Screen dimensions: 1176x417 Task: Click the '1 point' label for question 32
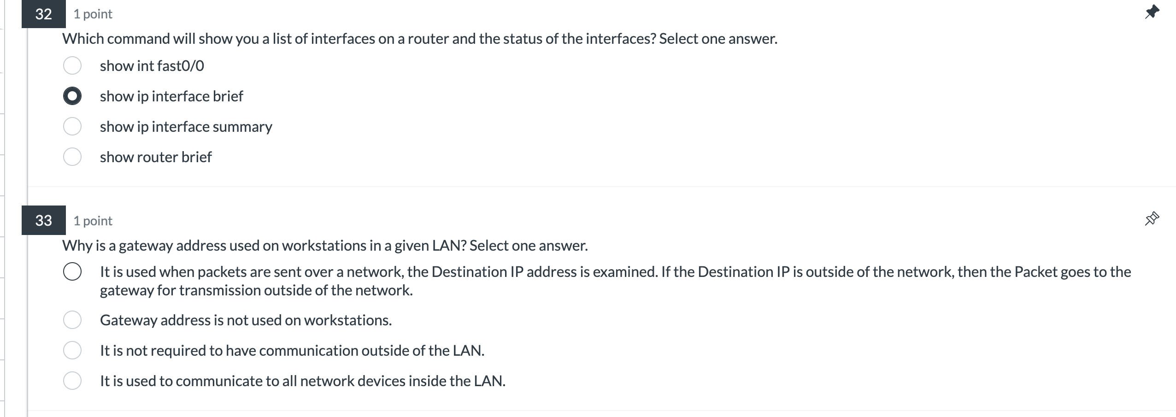click(x=91, y=13)
